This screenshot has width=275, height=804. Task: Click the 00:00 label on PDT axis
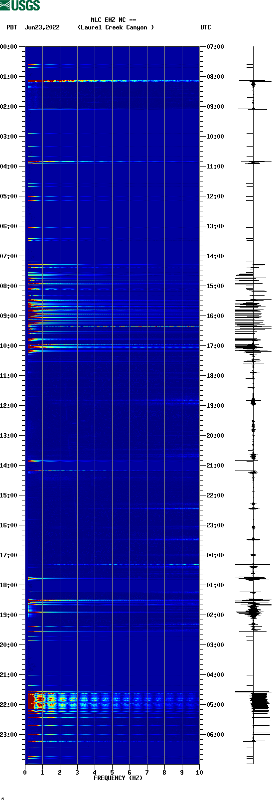[9, 47]
